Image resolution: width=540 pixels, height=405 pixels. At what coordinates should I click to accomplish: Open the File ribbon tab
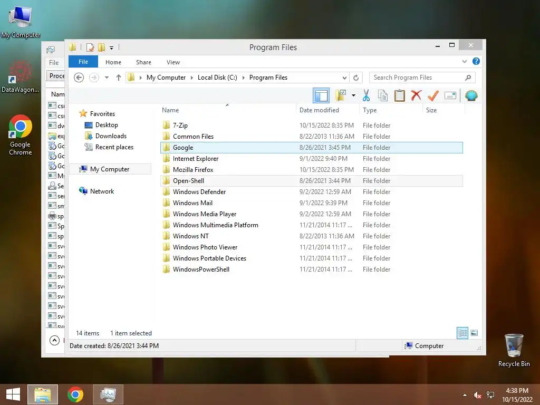(83, 62)
